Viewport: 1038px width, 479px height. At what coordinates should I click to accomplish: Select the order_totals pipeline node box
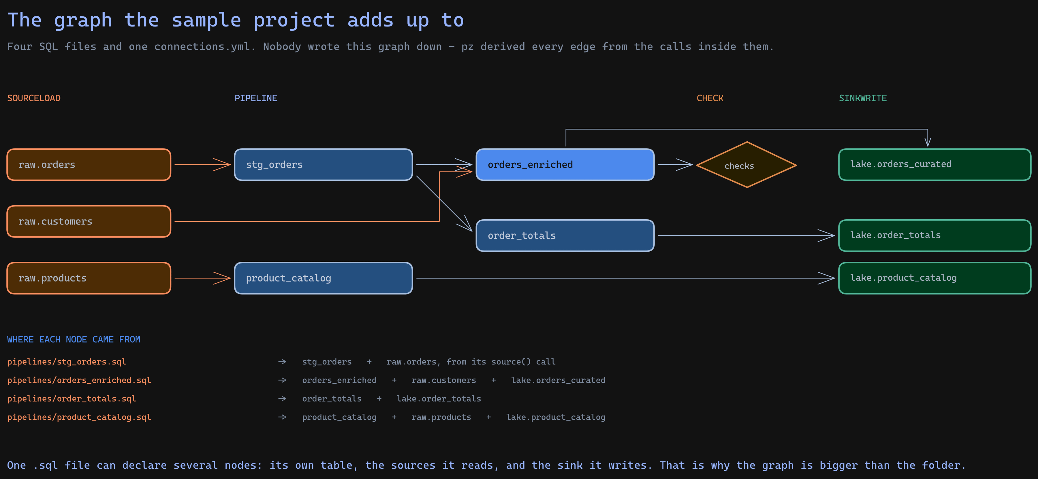tap(565, 235)
